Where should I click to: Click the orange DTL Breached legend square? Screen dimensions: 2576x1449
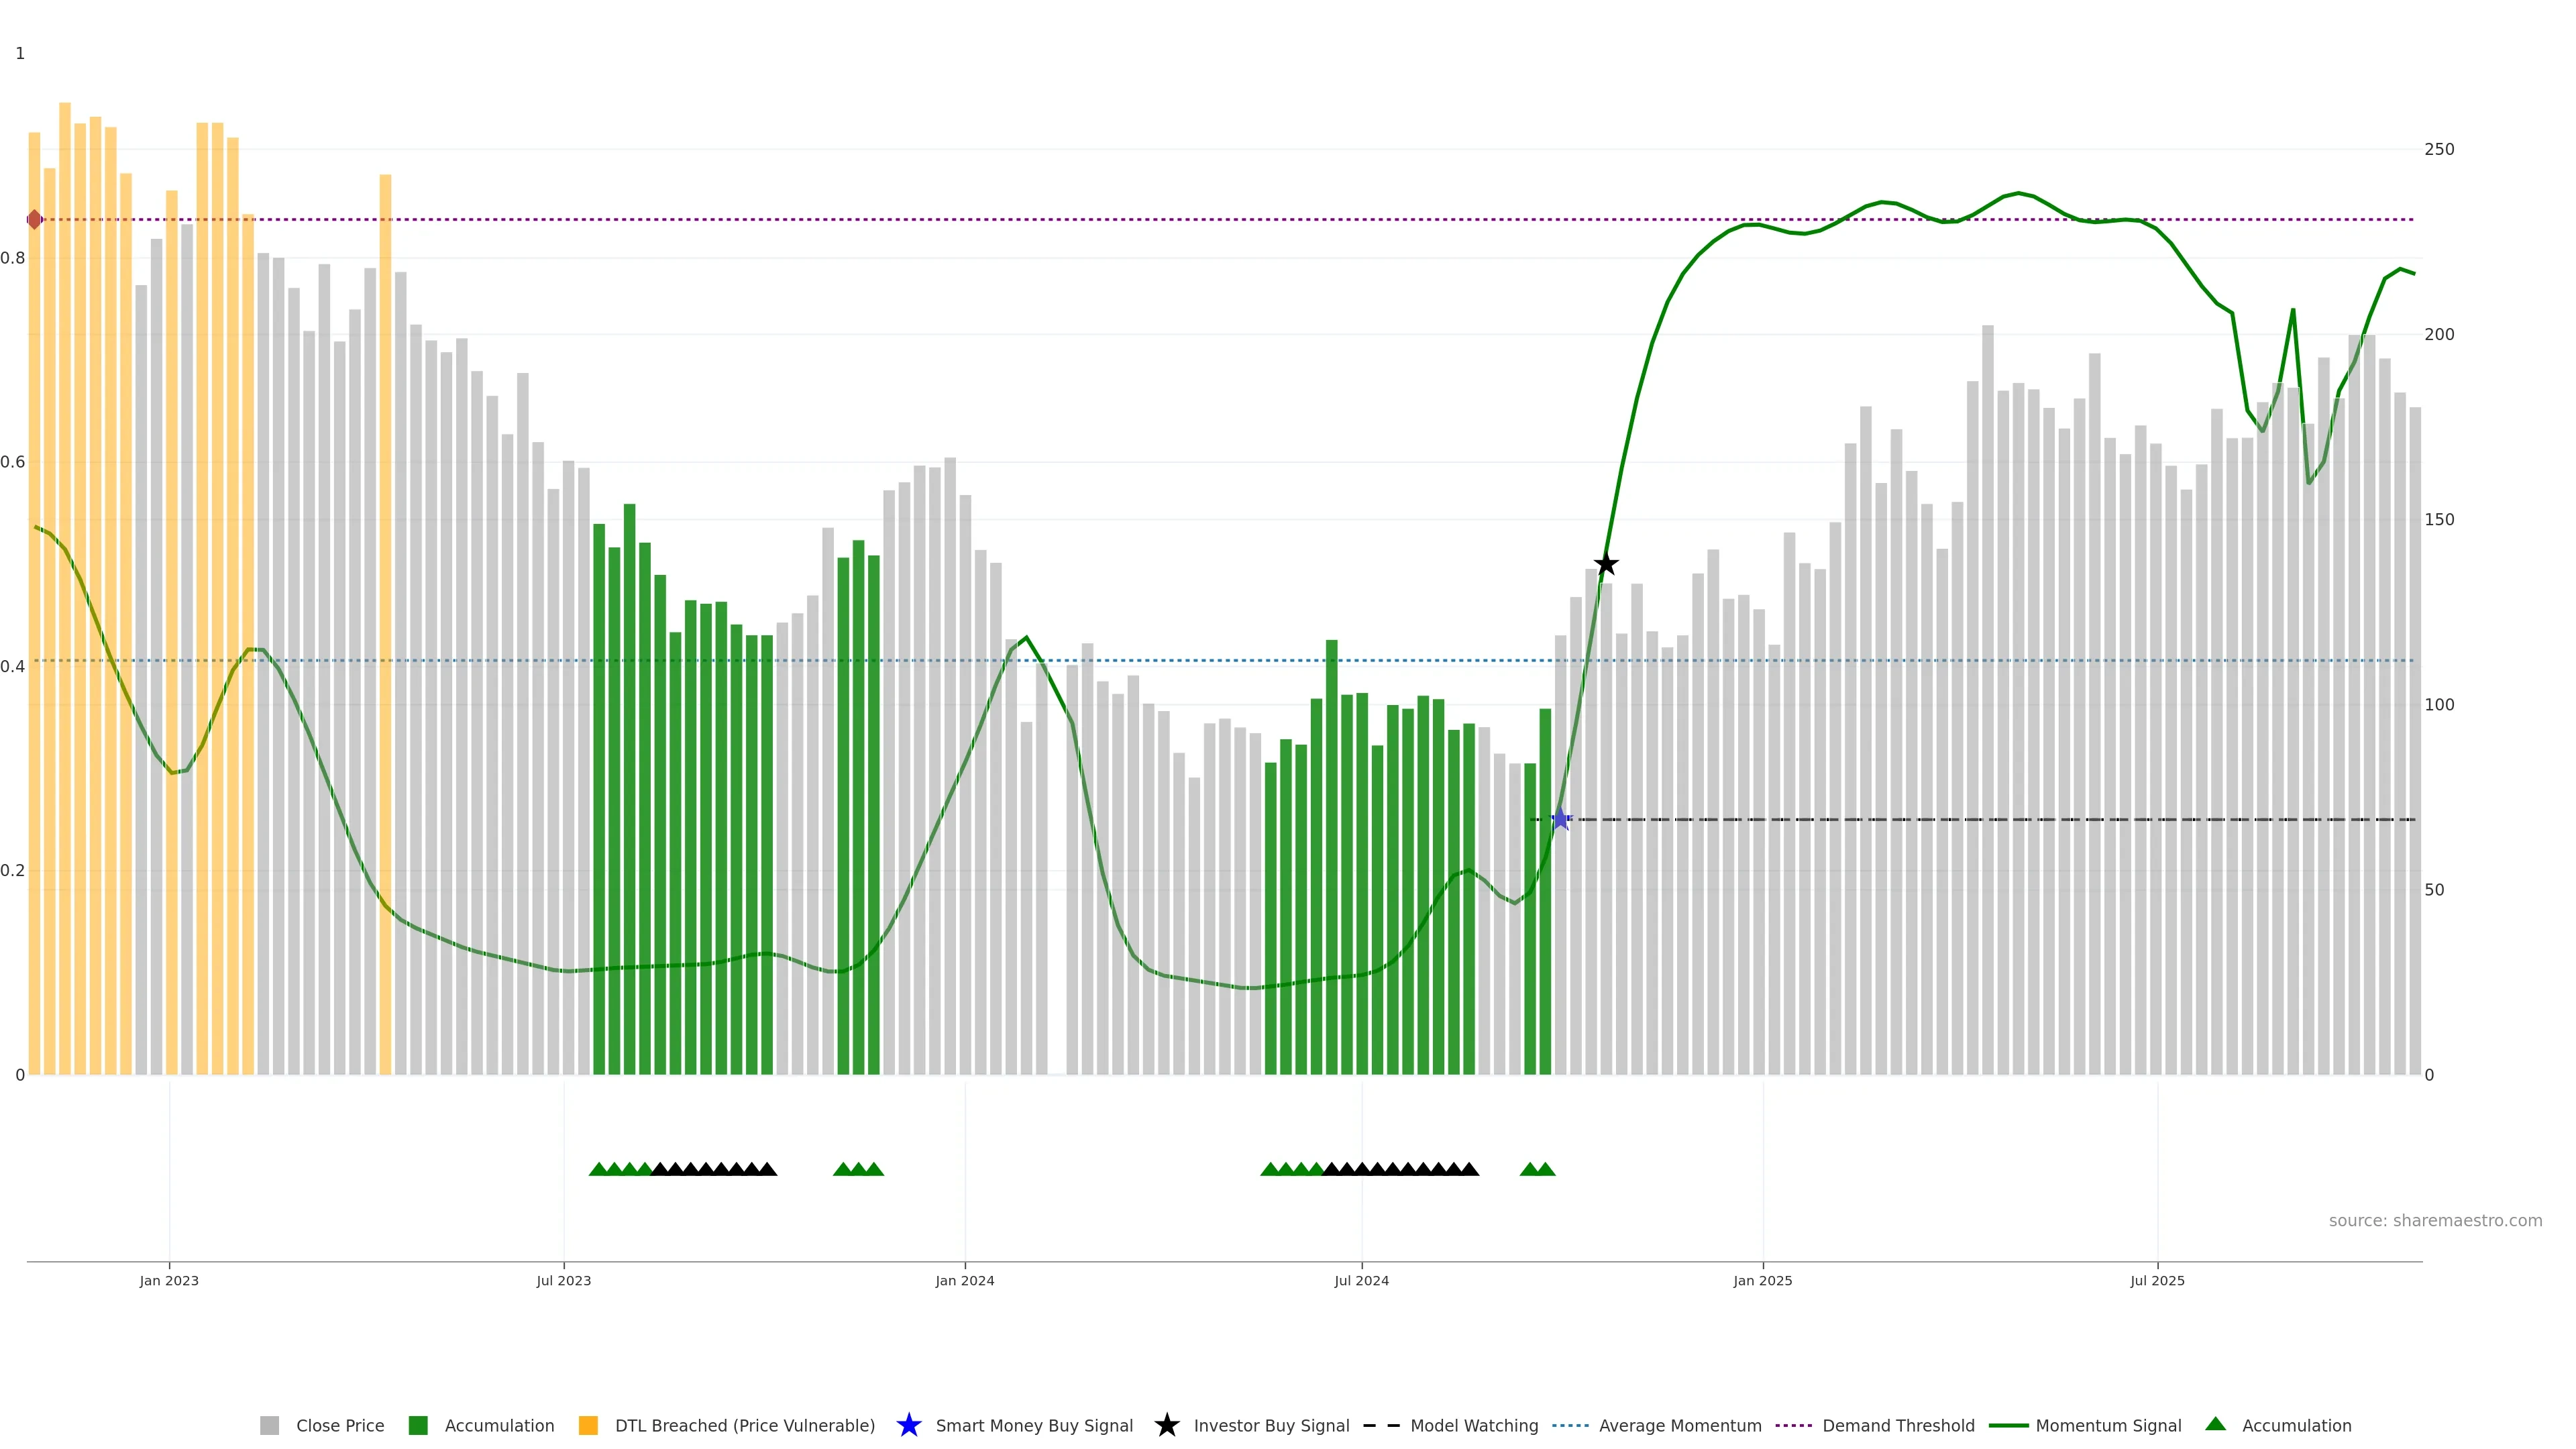[x=588, y=1425]
